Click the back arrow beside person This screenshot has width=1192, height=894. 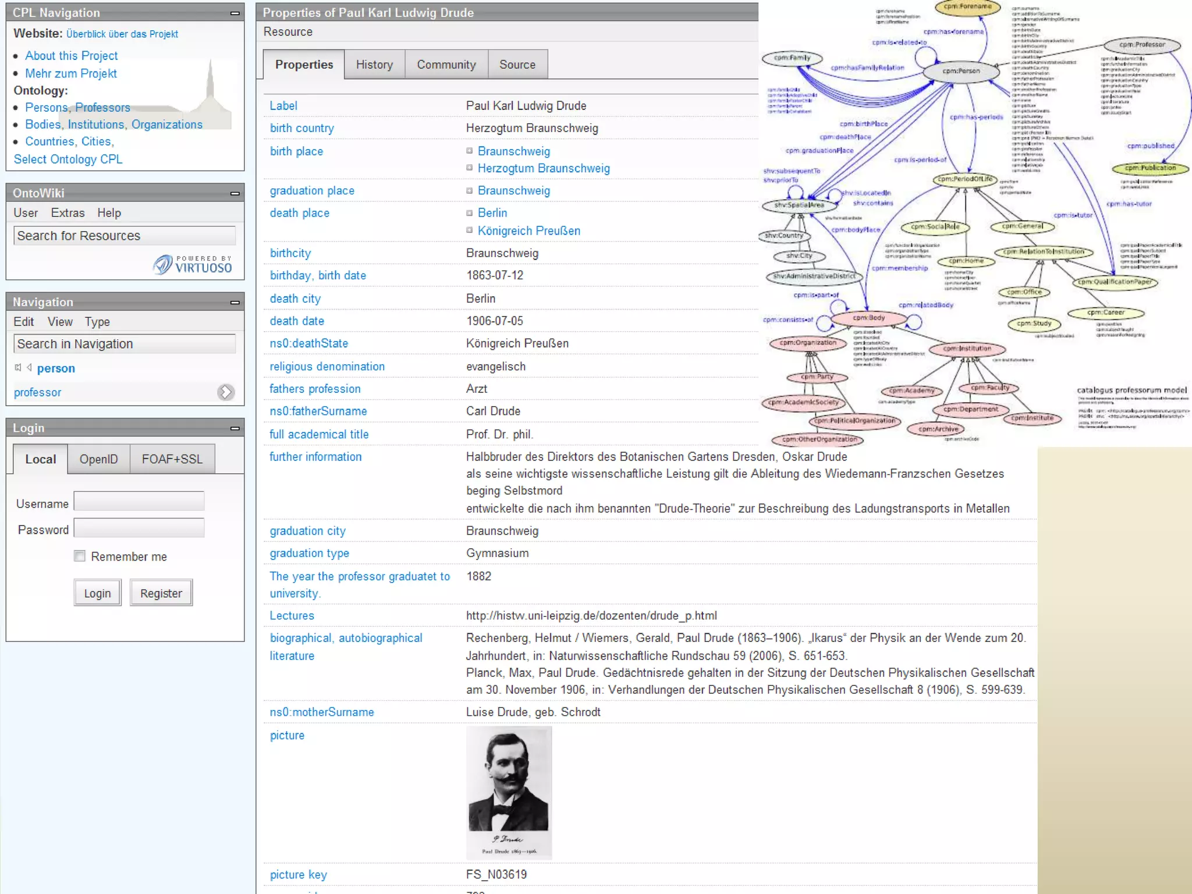click(29, 367)
